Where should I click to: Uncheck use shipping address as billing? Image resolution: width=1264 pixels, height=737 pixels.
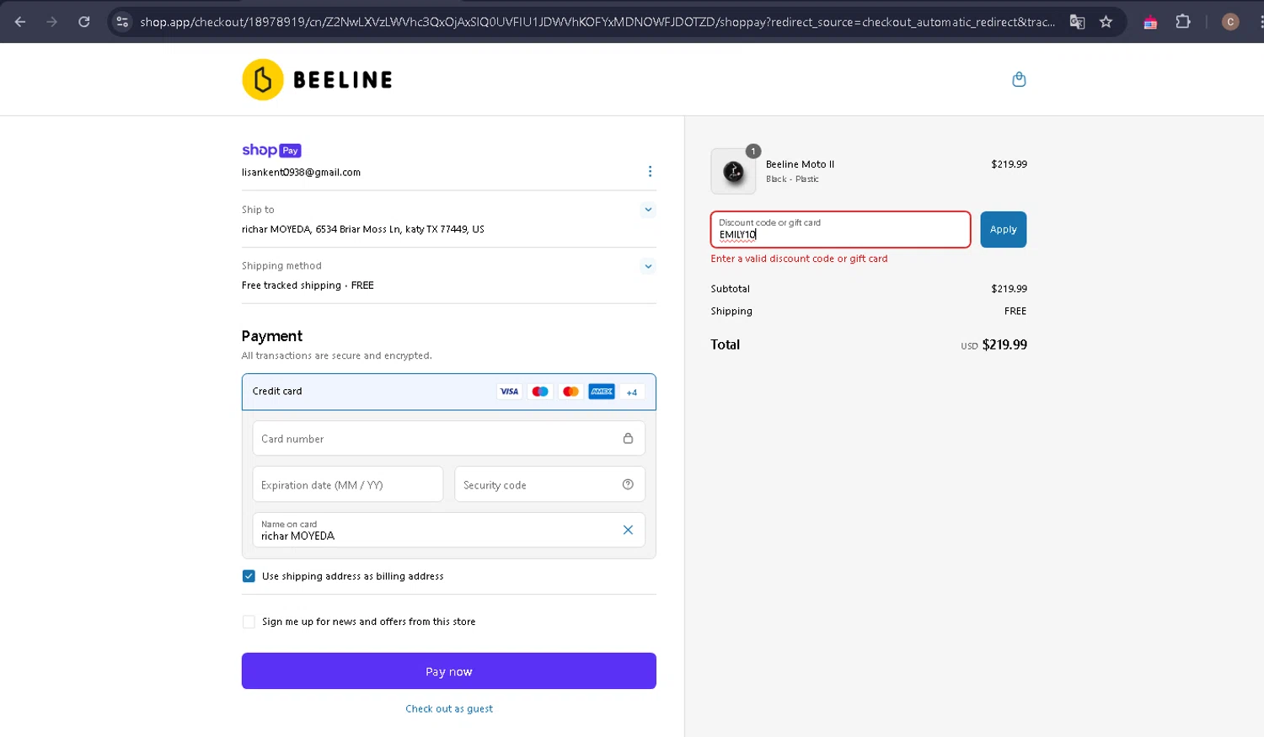[249, 576]
